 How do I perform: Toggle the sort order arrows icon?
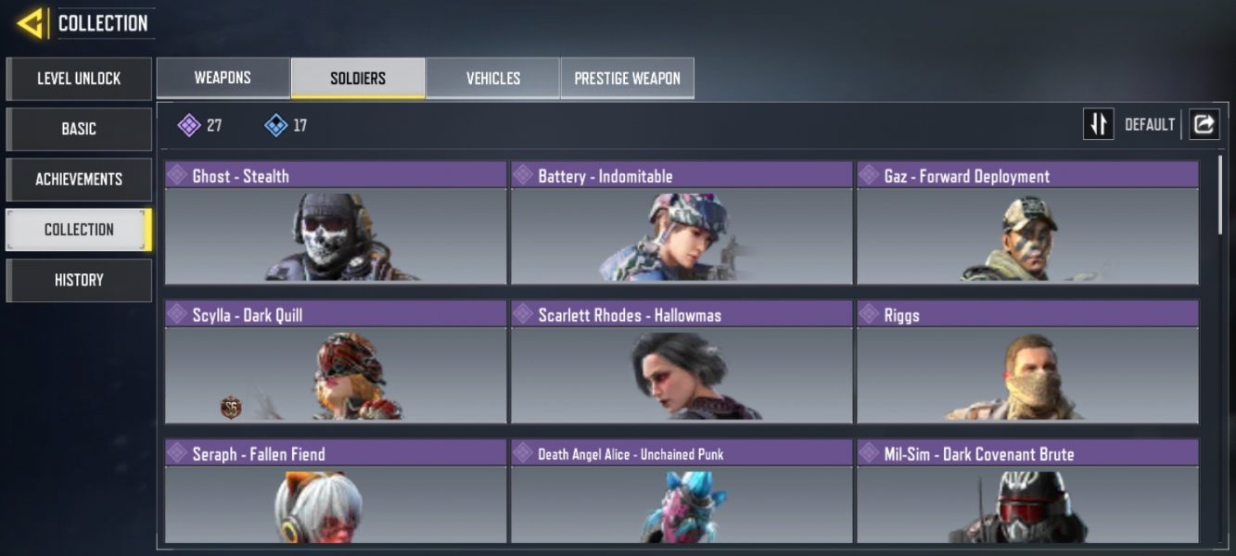[x=1099, y=124]
